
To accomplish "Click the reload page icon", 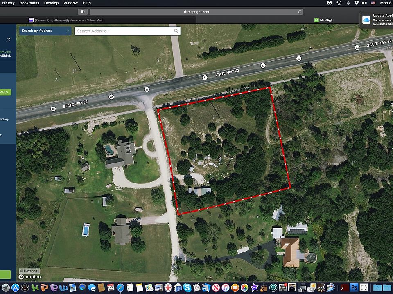I will point(300,12).
